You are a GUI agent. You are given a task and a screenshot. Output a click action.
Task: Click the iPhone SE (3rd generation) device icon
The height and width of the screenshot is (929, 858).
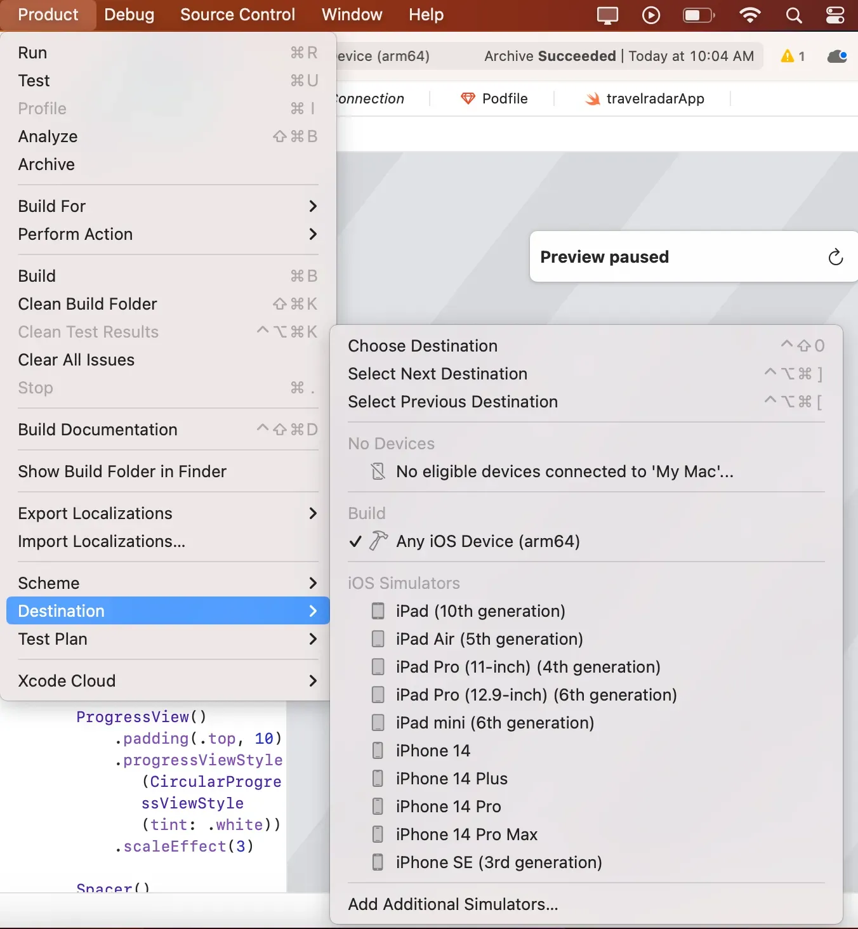tap(378, 862)
